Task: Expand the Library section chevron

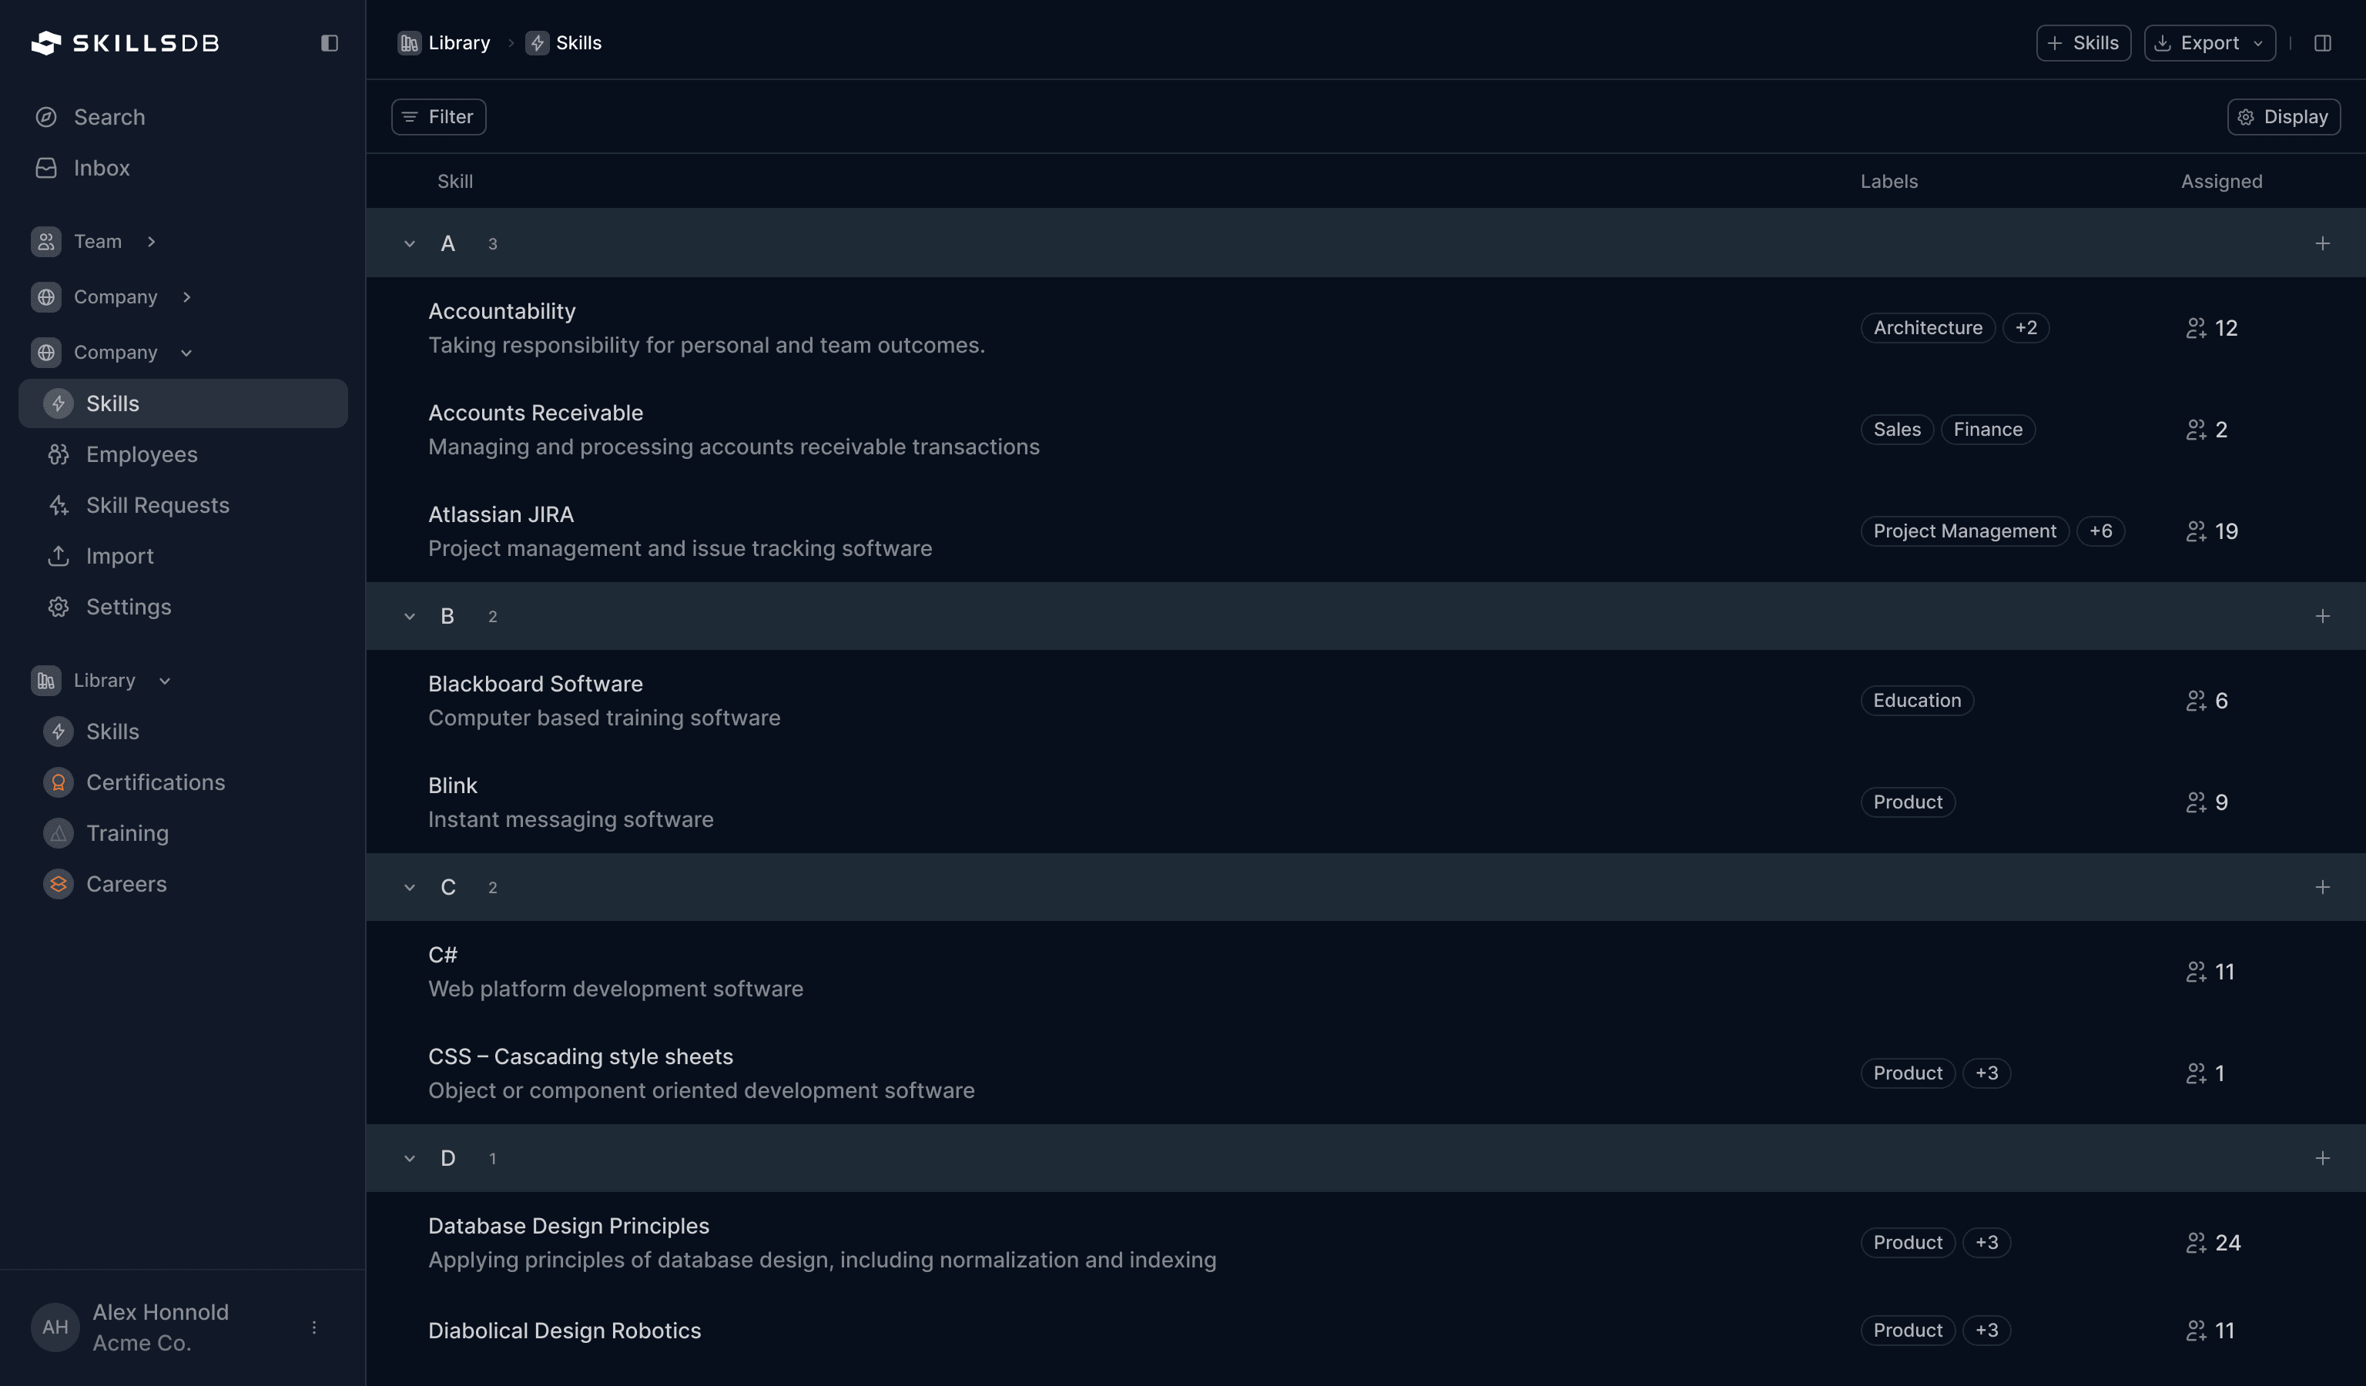Action: 164,679
